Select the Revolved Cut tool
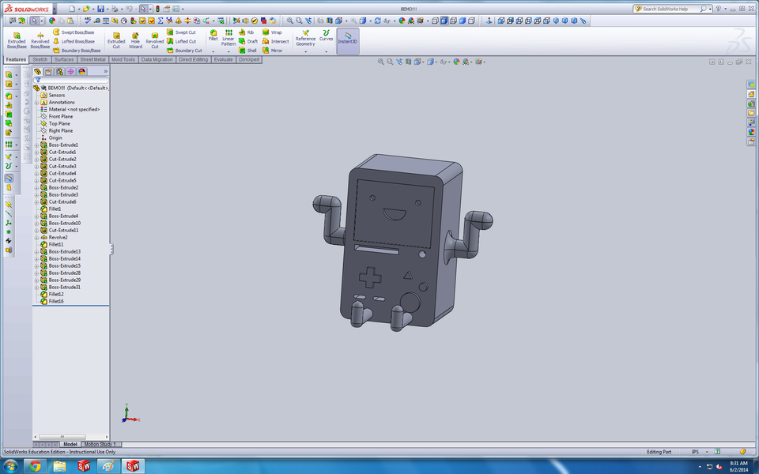Viewport: 759px width, 474px height. pyautogui.click(x=155, y=37)
